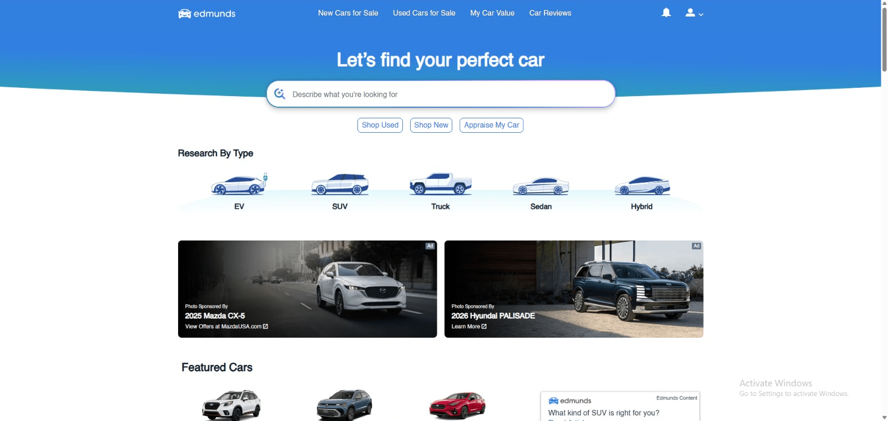Screen dimensions: 888x421
Task: Click the AI search magnifier icon
Action: (x=280, y=94)
